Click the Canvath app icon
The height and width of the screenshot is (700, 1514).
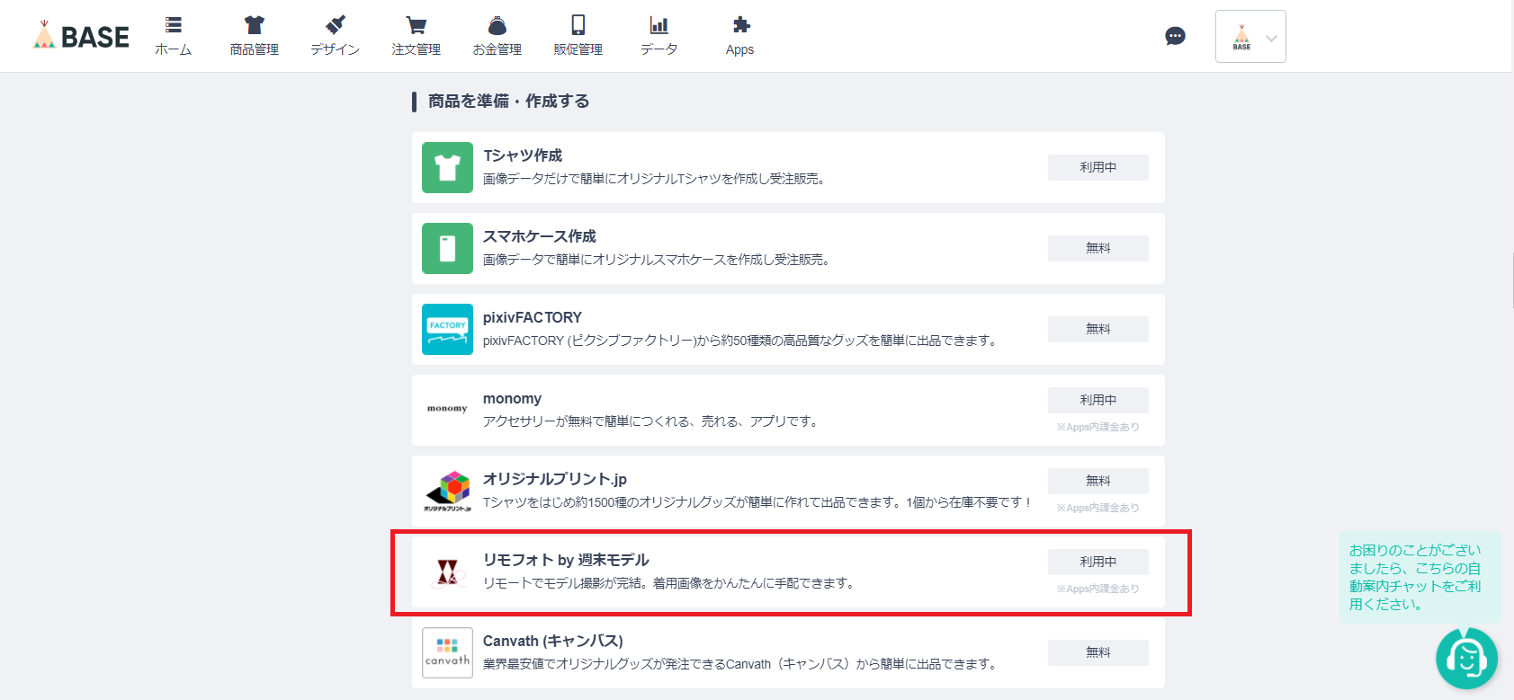[447, 652]
